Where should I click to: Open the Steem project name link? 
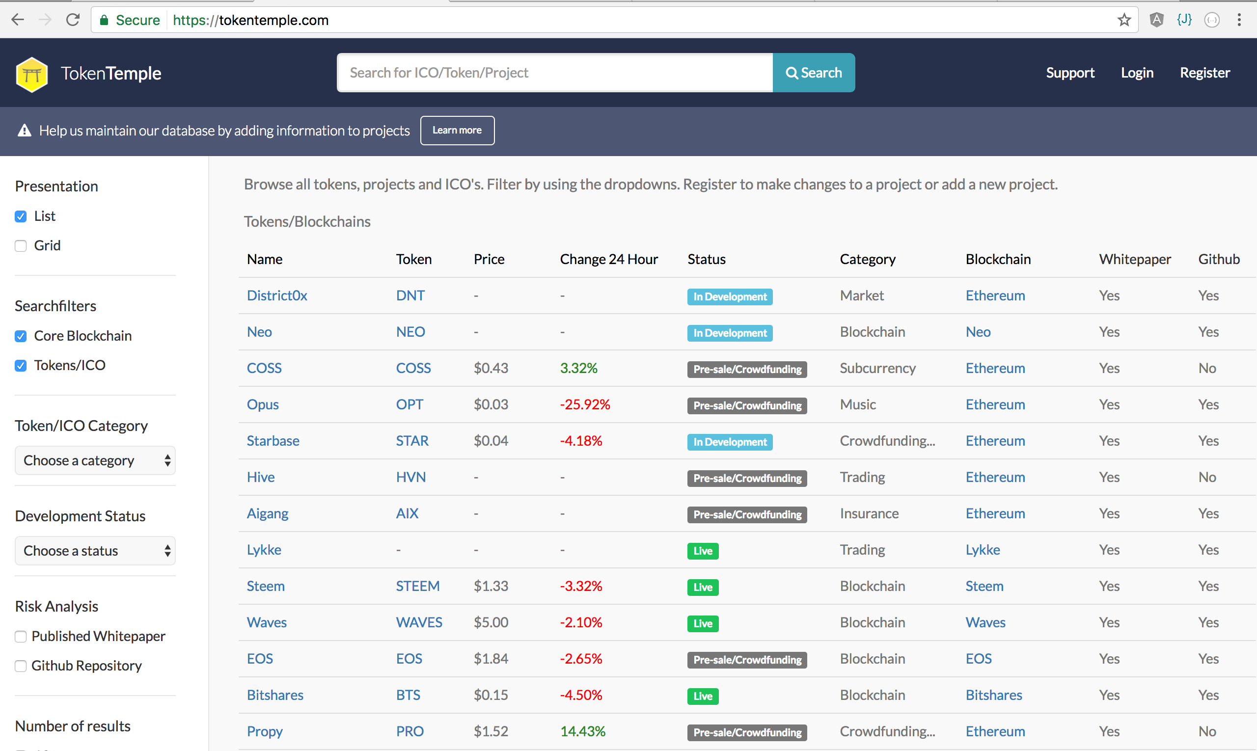[265, 586]
